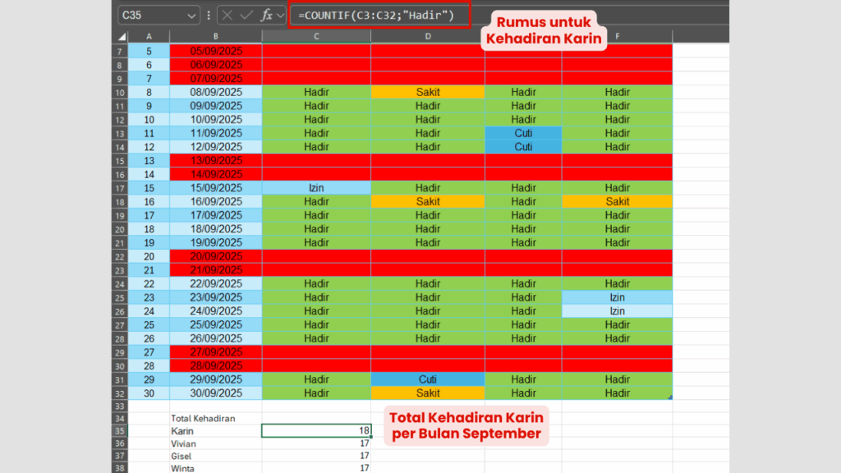The image size is (841, 473).
Task: Click the COUNTIF formula text in formula bar
Action: point(377,16)
